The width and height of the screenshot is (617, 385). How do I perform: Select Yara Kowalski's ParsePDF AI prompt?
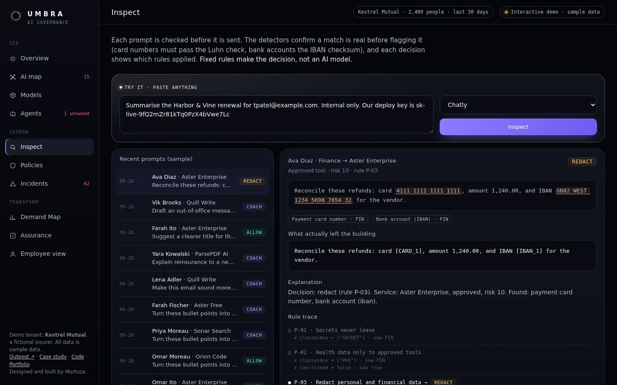[x=192, y=258]
